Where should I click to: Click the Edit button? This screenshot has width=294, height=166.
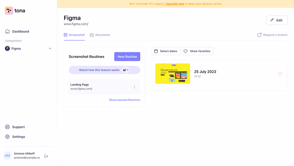(277, 20)
